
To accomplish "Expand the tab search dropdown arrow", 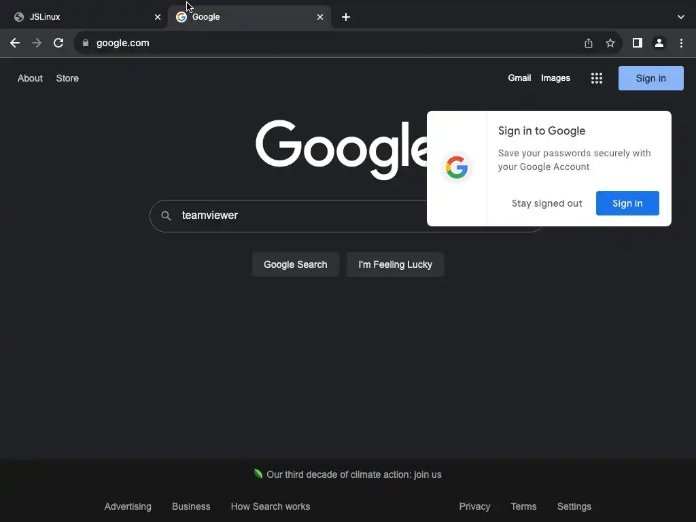I will coord(681,17).
